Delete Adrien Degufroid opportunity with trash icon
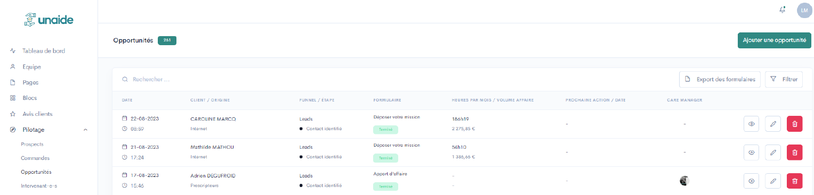The width and height of the screenshot is (814, 195). 794,181
